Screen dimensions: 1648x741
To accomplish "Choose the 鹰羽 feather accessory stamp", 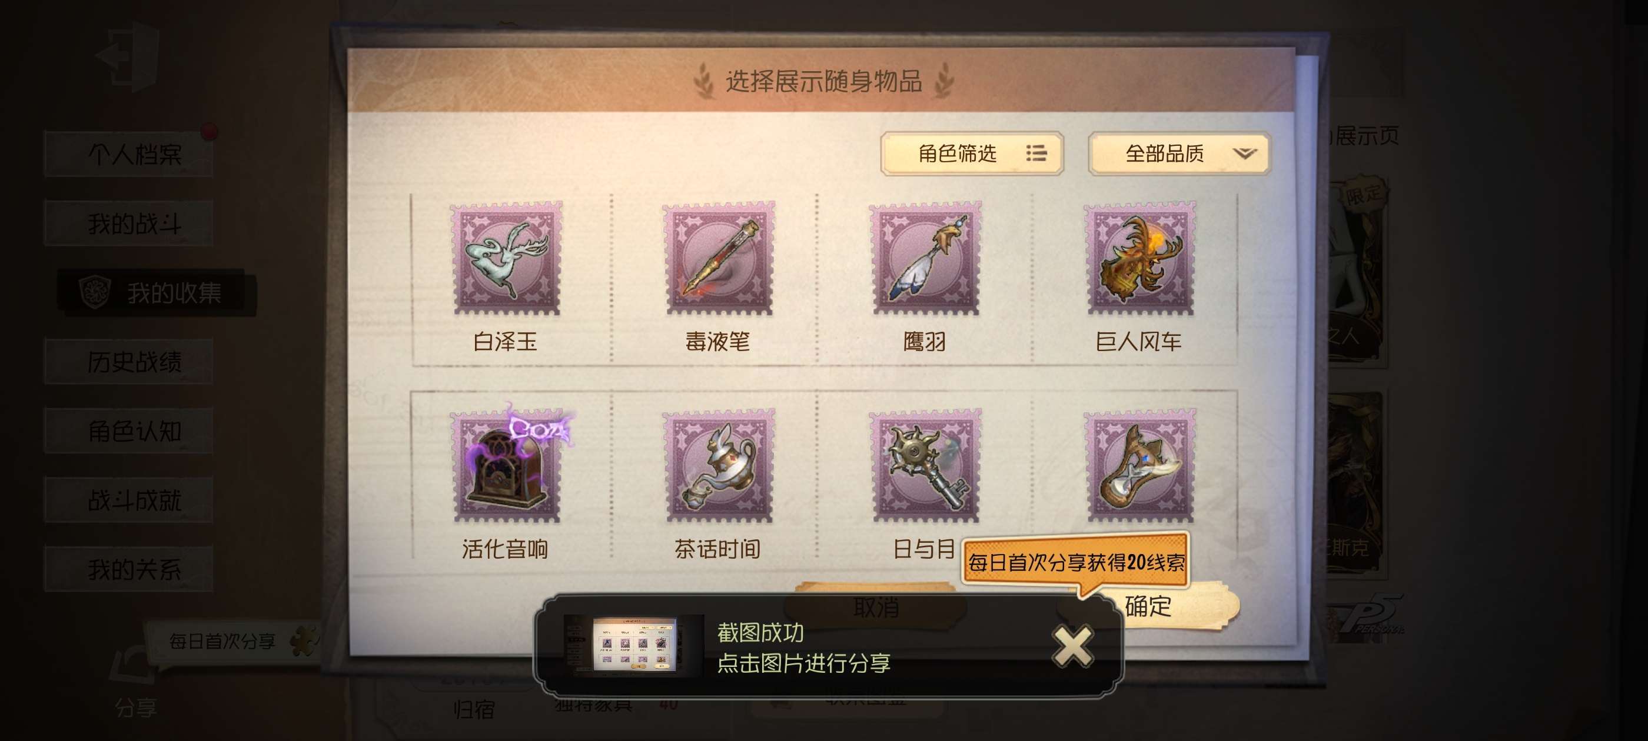I will (925, 259).
